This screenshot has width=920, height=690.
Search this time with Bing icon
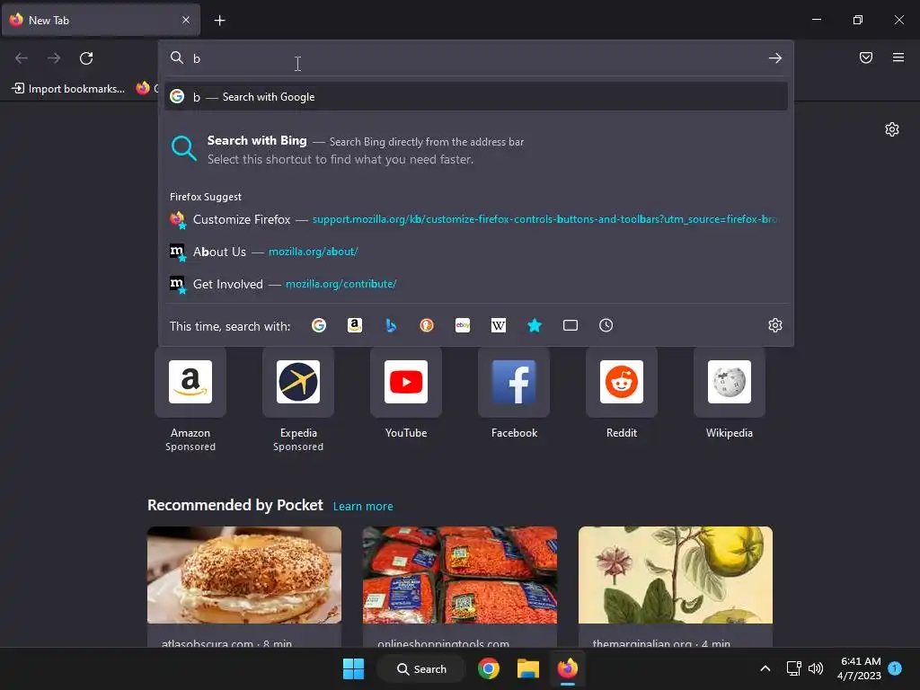point(391,325)
